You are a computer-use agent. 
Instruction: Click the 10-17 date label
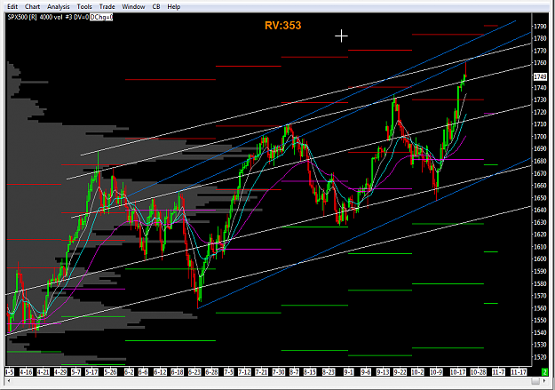457,372
